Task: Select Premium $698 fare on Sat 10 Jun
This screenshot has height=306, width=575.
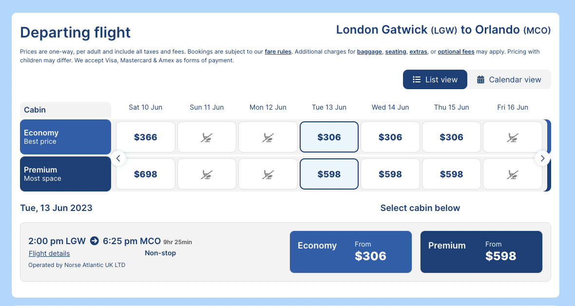Action: pos(145,174)
